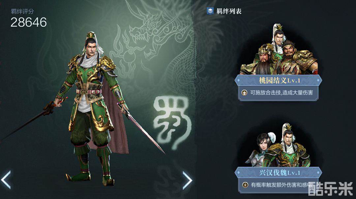Open the 兴汉伐魏 Lv.1 bond banner

coord(278,173)
